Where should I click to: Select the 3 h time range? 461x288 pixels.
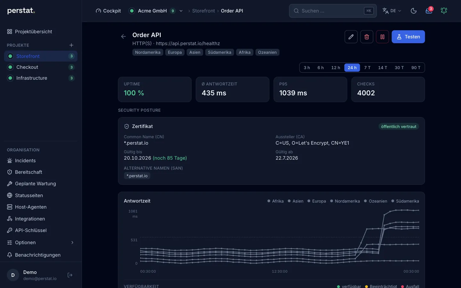click(307, 68)
